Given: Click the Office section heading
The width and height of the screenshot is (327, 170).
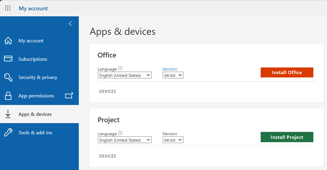Looking at the screenshot, I should tap(107, 55).
